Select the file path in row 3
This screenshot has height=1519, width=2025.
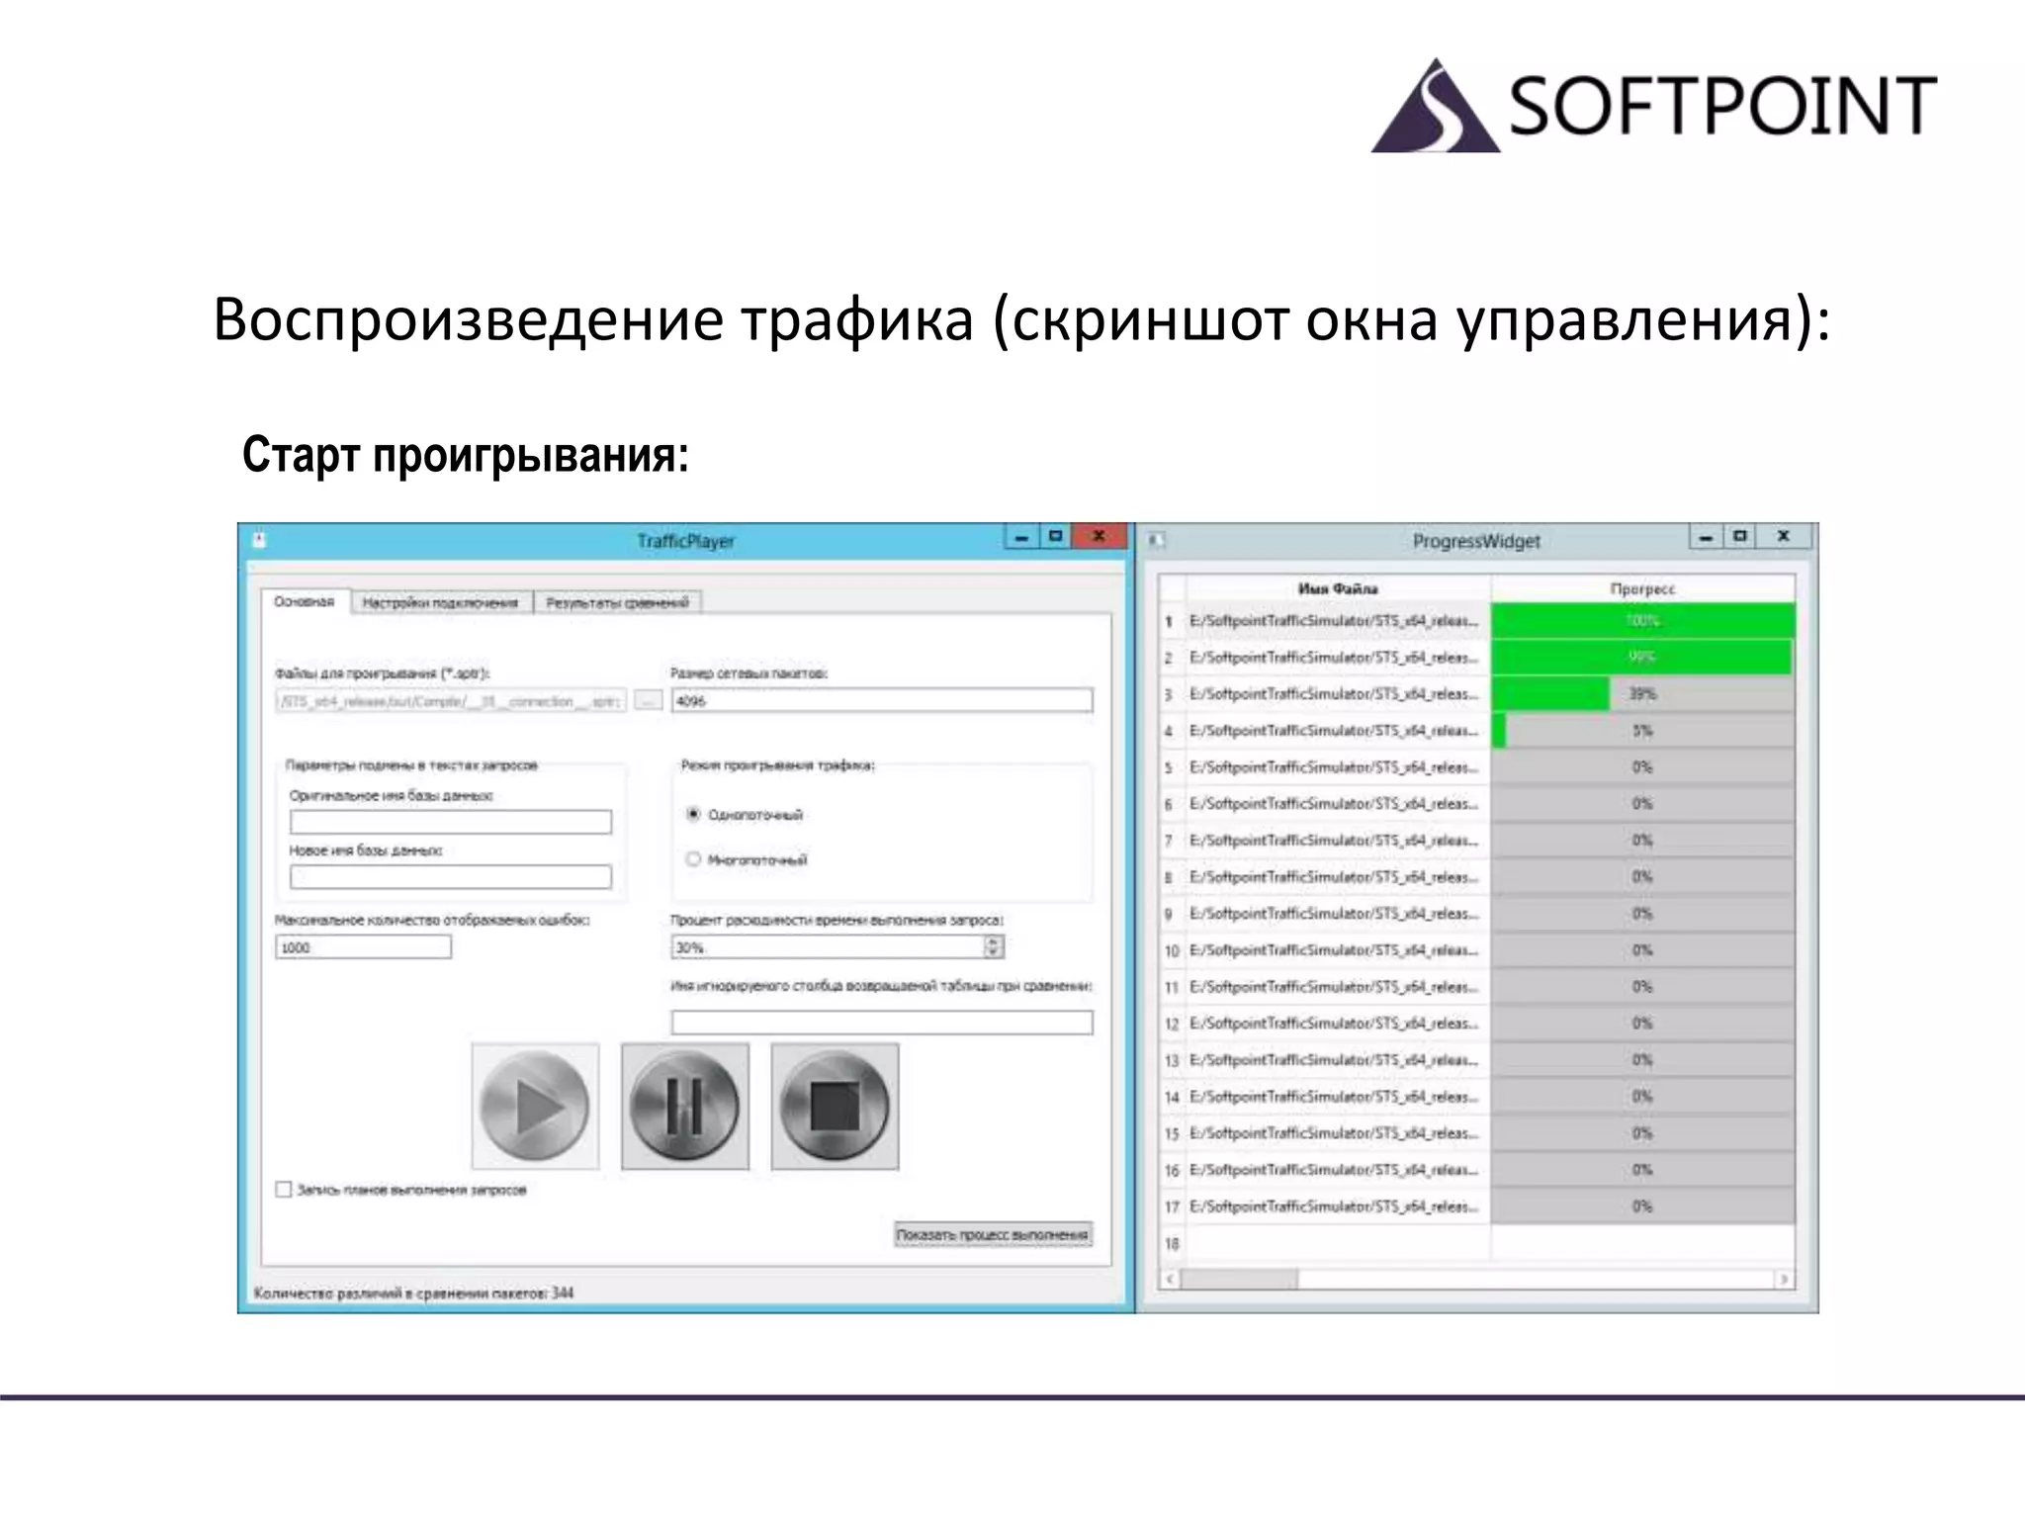point(1338,694)
